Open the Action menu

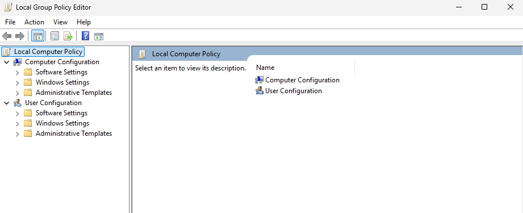(34, 22)
